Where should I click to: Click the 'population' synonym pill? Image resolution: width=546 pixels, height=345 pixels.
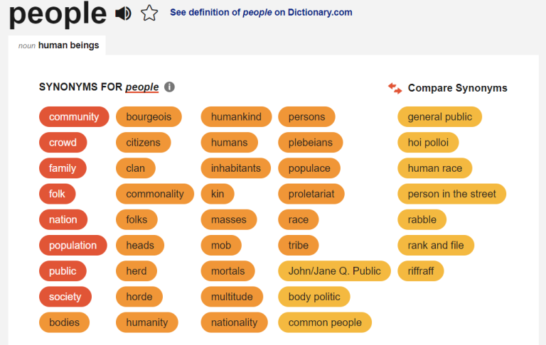[73, 245]
